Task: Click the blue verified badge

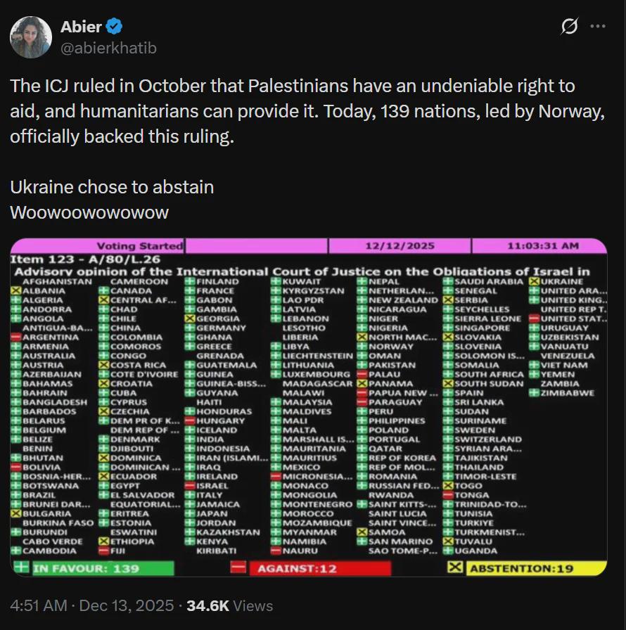Action: (115, 27)
